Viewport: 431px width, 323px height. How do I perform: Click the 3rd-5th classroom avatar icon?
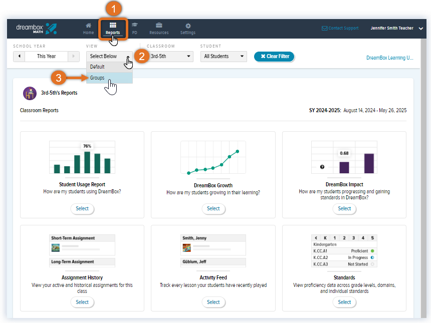click(30, 93)
